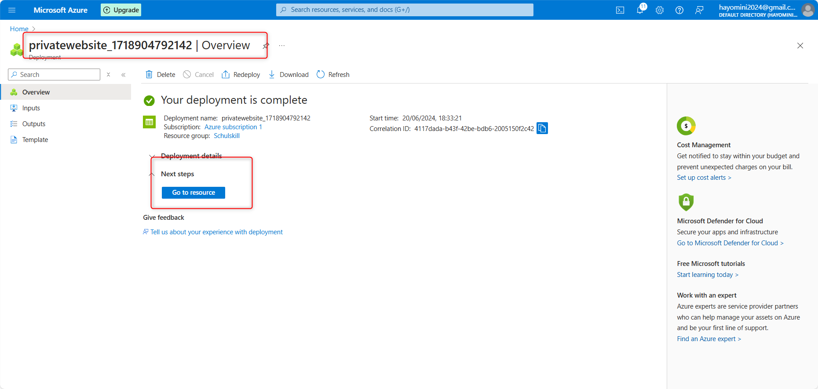Click the Cost Management icon

coord(686,126)
